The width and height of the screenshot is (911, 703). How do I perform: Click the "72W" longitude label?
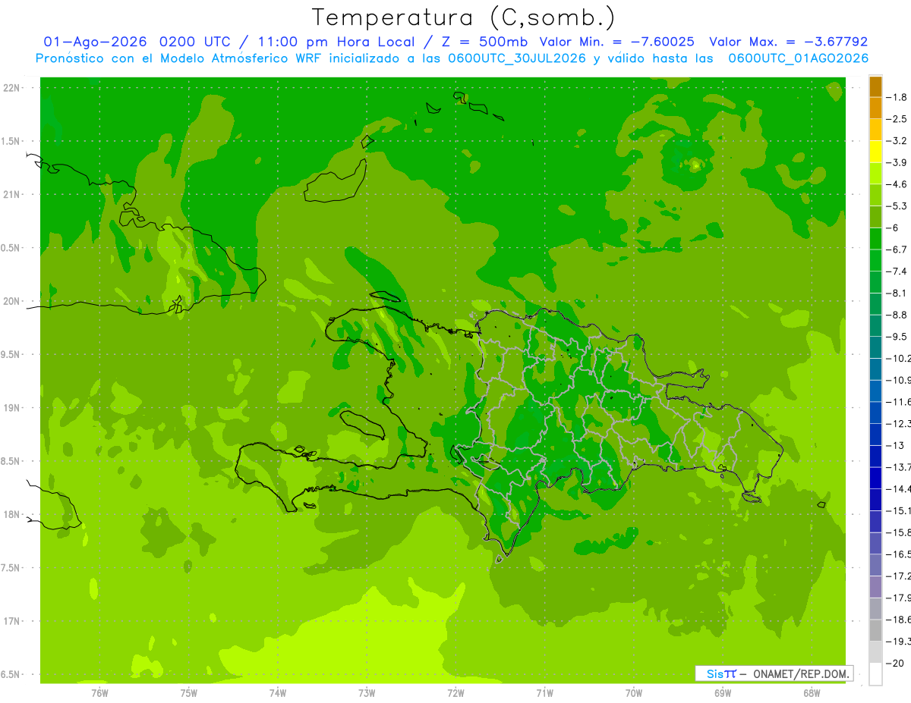point(455,693)
